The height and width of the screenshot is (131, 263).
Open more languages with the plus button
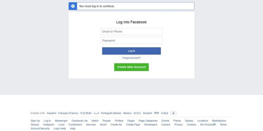point(174,113)
